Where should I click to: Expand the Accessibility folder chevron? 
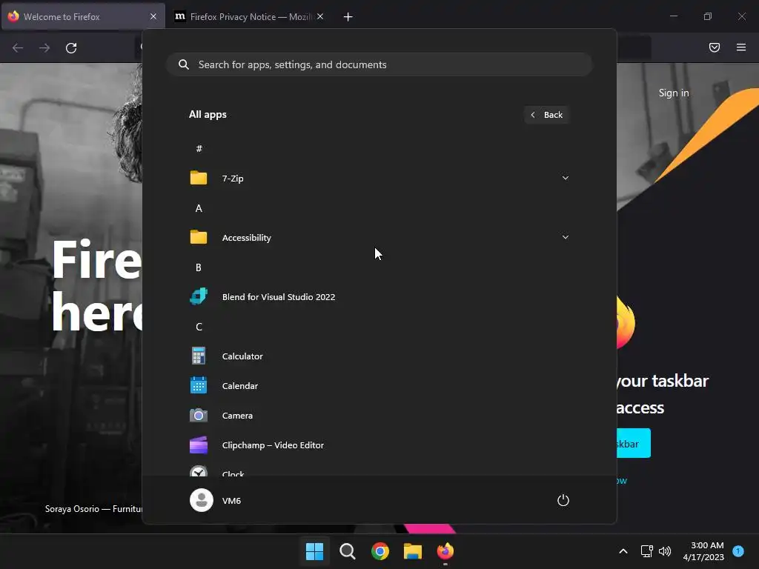pos(566,237)
